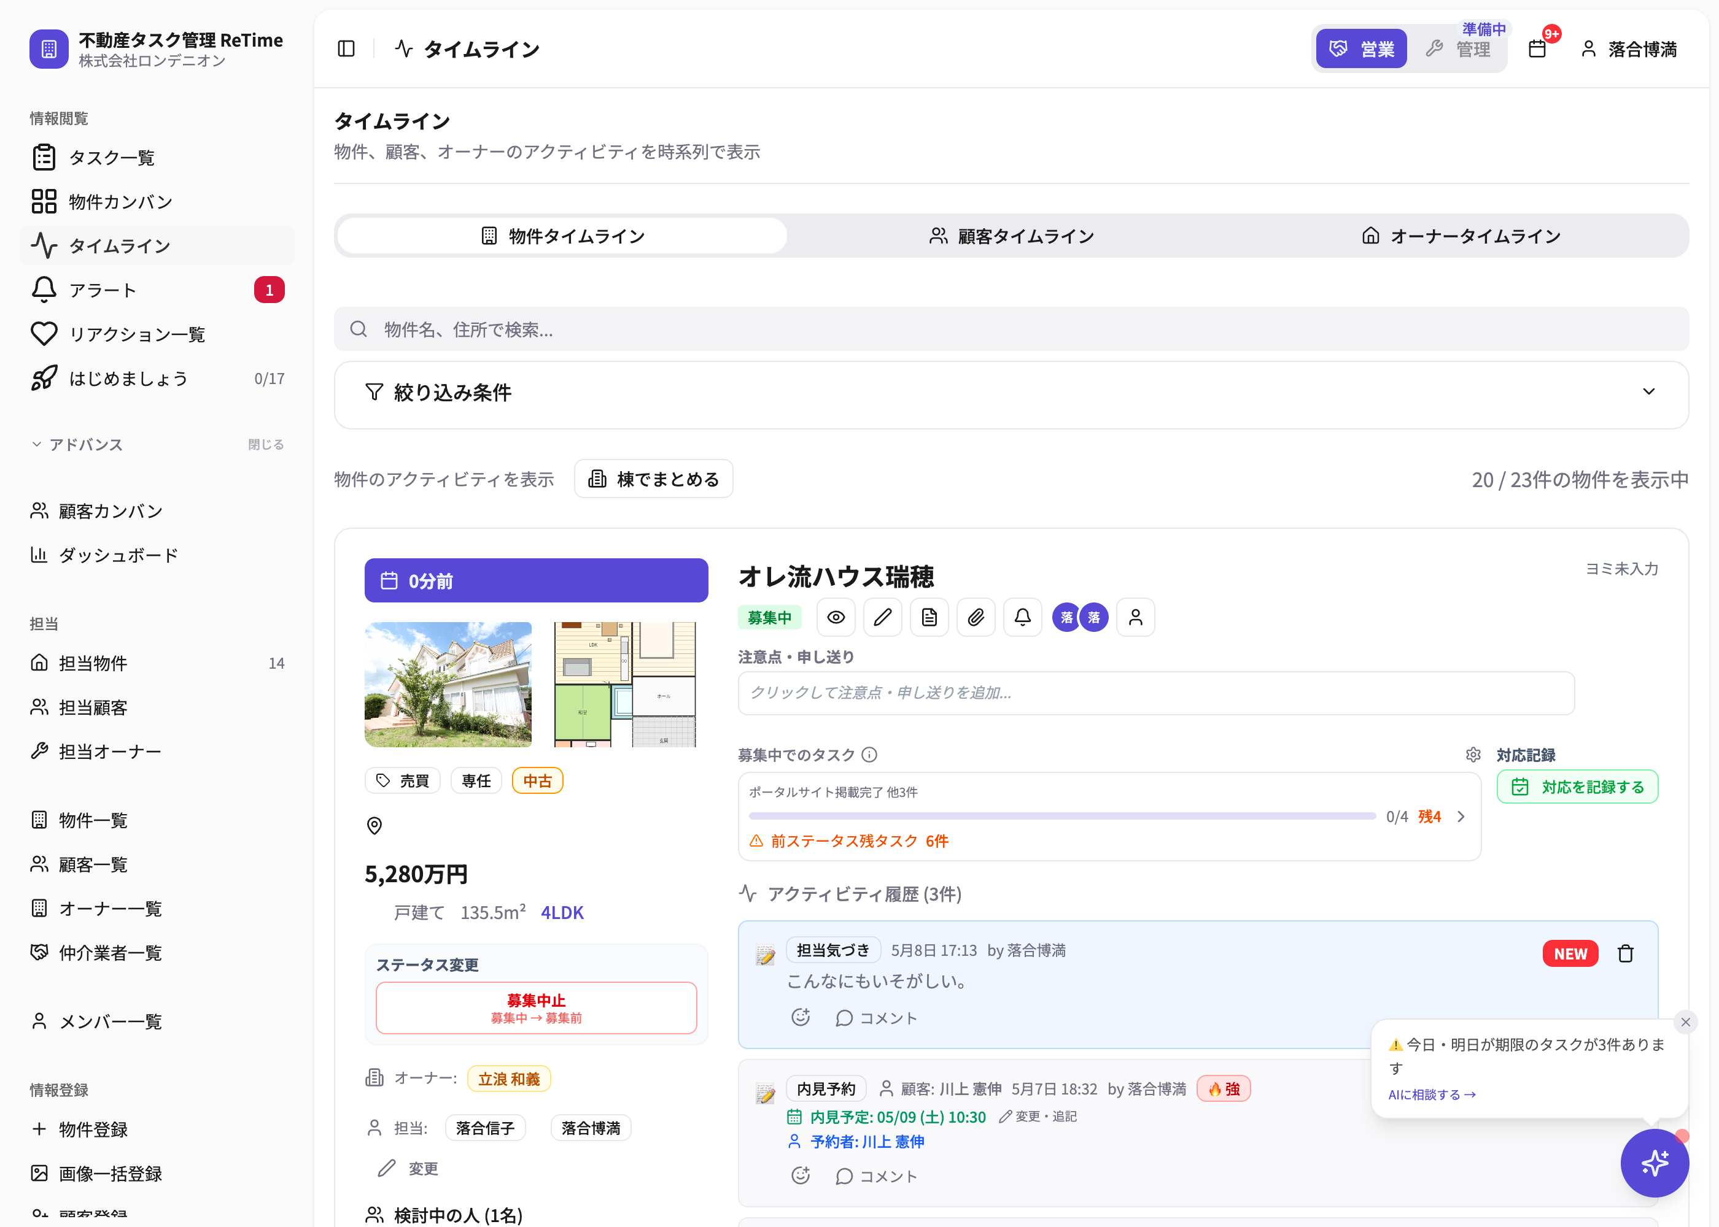Image resolution: width=1719 pixels, height=1227 pixels.
Task: Toggle the sidebar panel icon in header
Action: pos(346,49)
